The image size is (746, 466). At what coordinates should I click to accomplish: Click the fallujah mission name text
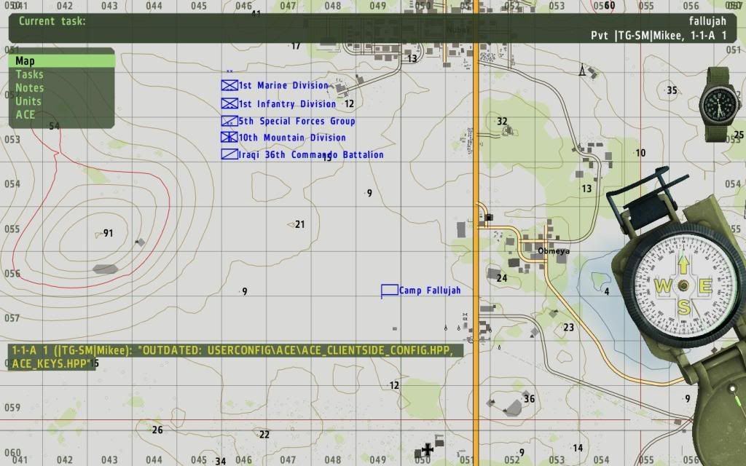707,21
